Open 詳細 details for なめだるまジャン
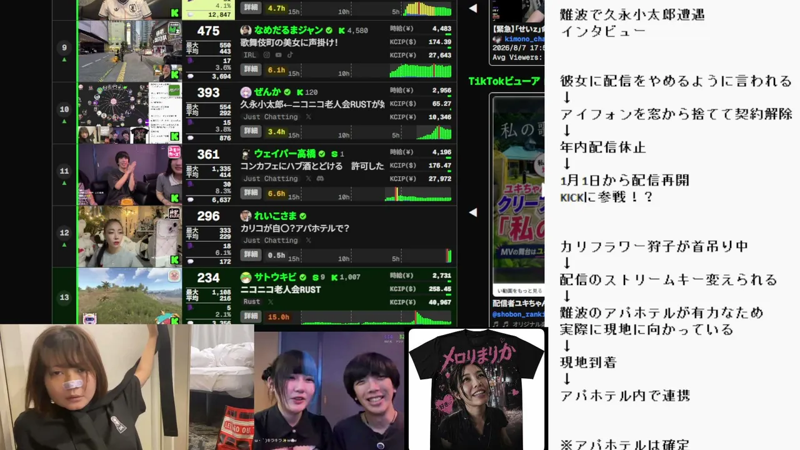The width and height of the screenshot is (800, 450). point(251,70)
